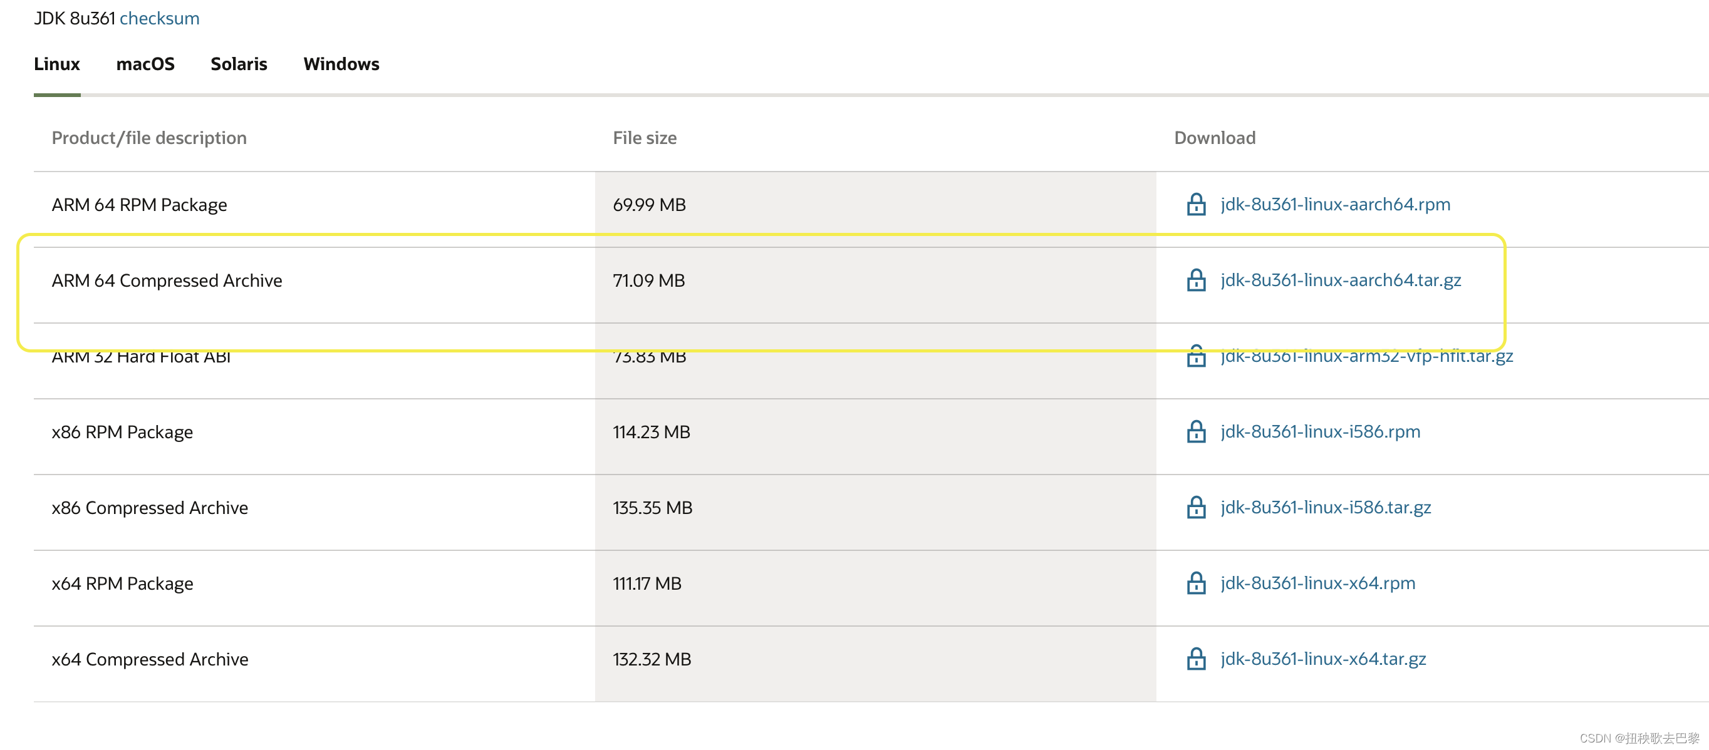Download jdk-8u361-linux-x64.tar.gz archive link
1709x750 pixels.
1322,659
